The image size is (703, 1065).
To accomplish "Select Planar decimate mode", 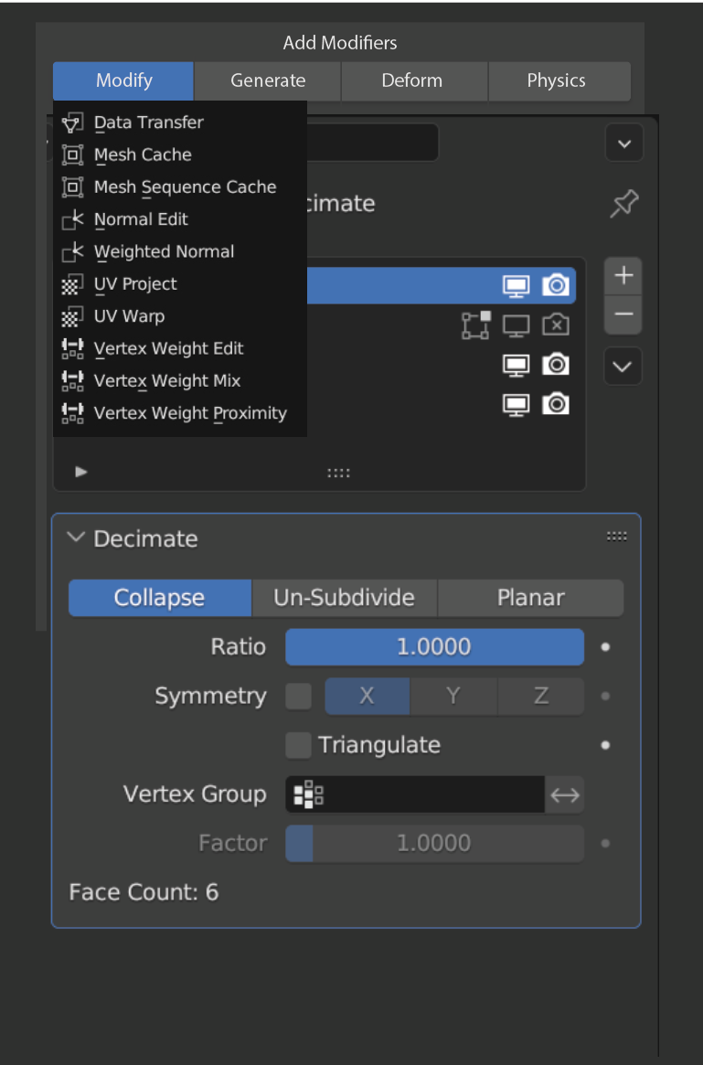I will [530, 598].
